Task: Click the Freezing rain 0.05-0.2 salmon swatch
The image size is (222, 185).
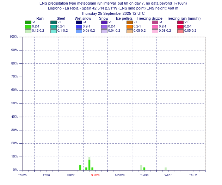Action: tap(180, 31)
